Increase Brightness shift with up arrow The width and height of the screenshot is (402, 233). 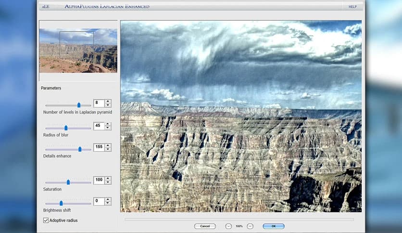click(108, 199)
